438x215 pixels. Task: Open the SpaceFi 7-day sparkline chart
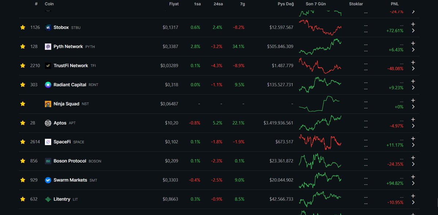coord(320,142)
